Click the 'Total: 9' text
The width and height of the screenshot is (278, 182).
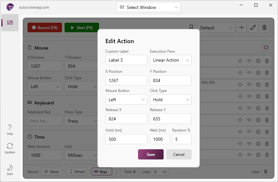coord(130,172)
